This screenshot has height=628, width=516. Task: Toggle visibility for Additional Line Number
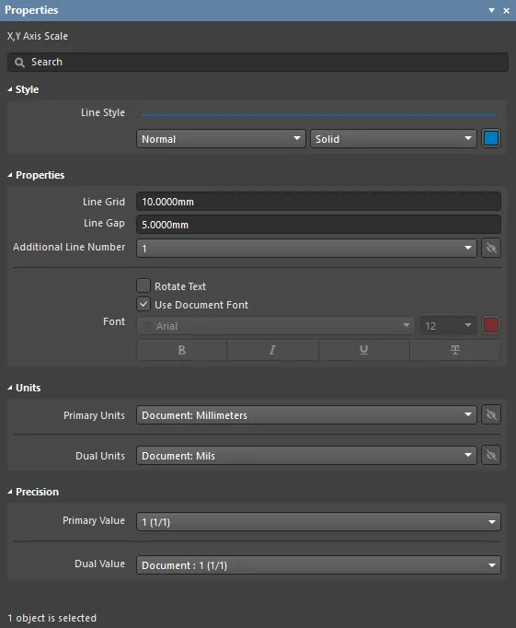tap(491, 249)
